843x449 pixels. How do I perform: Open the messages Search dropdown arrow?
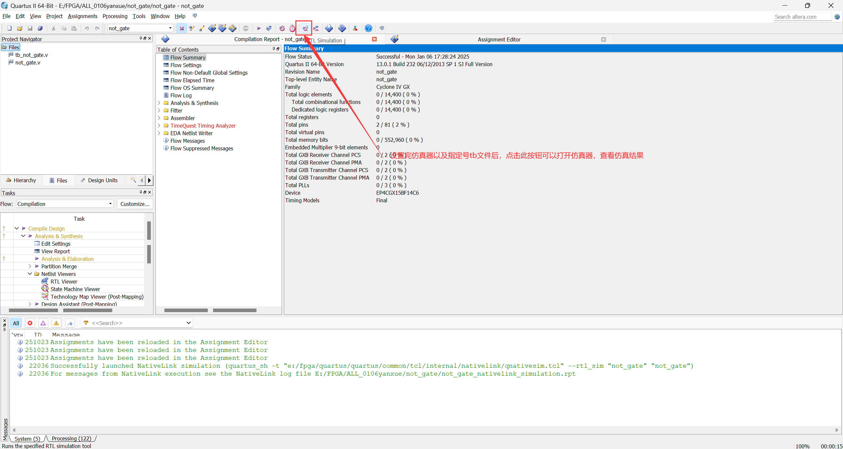coord(189,323)
